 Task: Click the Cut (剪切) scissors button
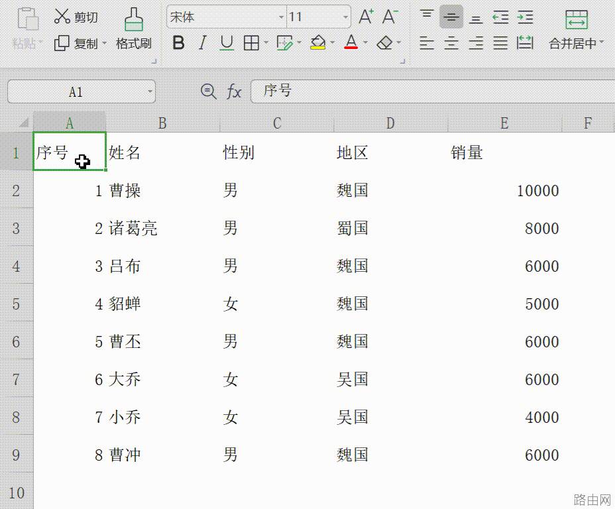[76, 17]
